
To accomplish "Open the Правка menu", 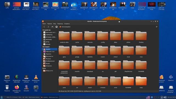I will pos(50,24).
